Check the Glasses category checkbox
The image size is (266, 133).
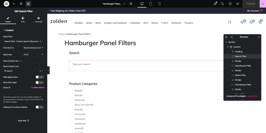coord(71,119)
